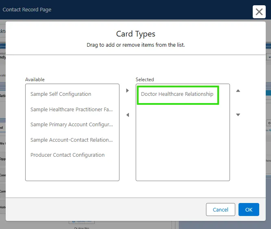Choose Sample Primary Account Configuration item
Image resolution: width=271 pixels, height=229 pixels.
pyautogui.click(x=72, y=125)
